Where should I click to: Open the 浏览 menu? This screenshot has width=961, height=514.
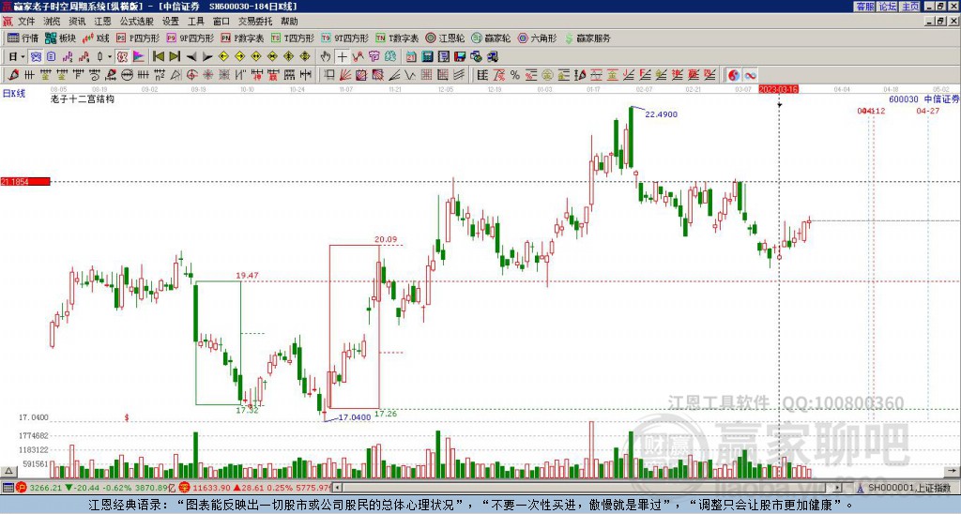pyautogui.click(x=53, y=22)
